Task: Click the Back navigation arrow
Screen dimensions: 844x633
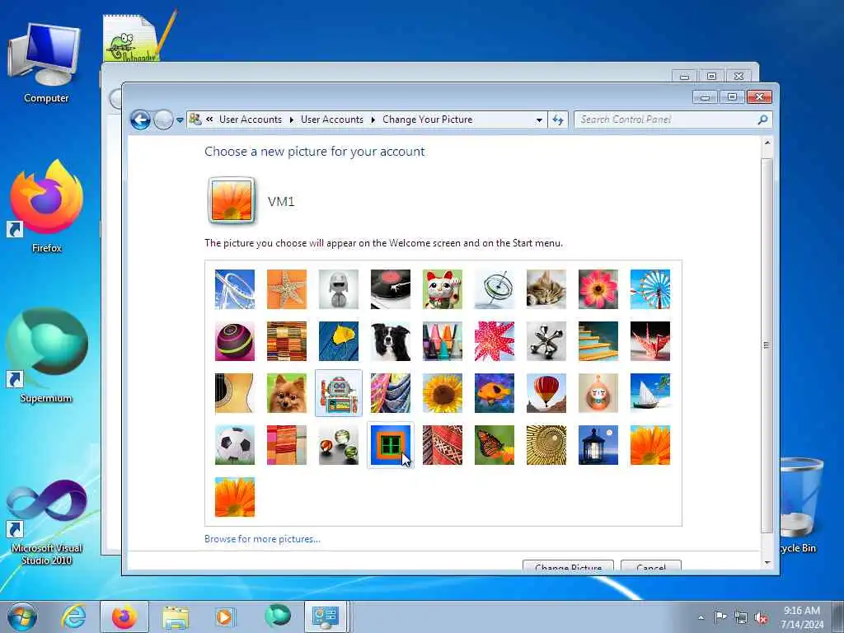Action: tap(140, 120)
